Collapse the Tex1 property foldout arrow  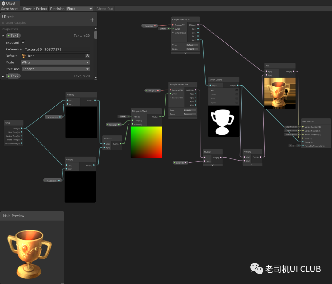click(x=3, y=36)
